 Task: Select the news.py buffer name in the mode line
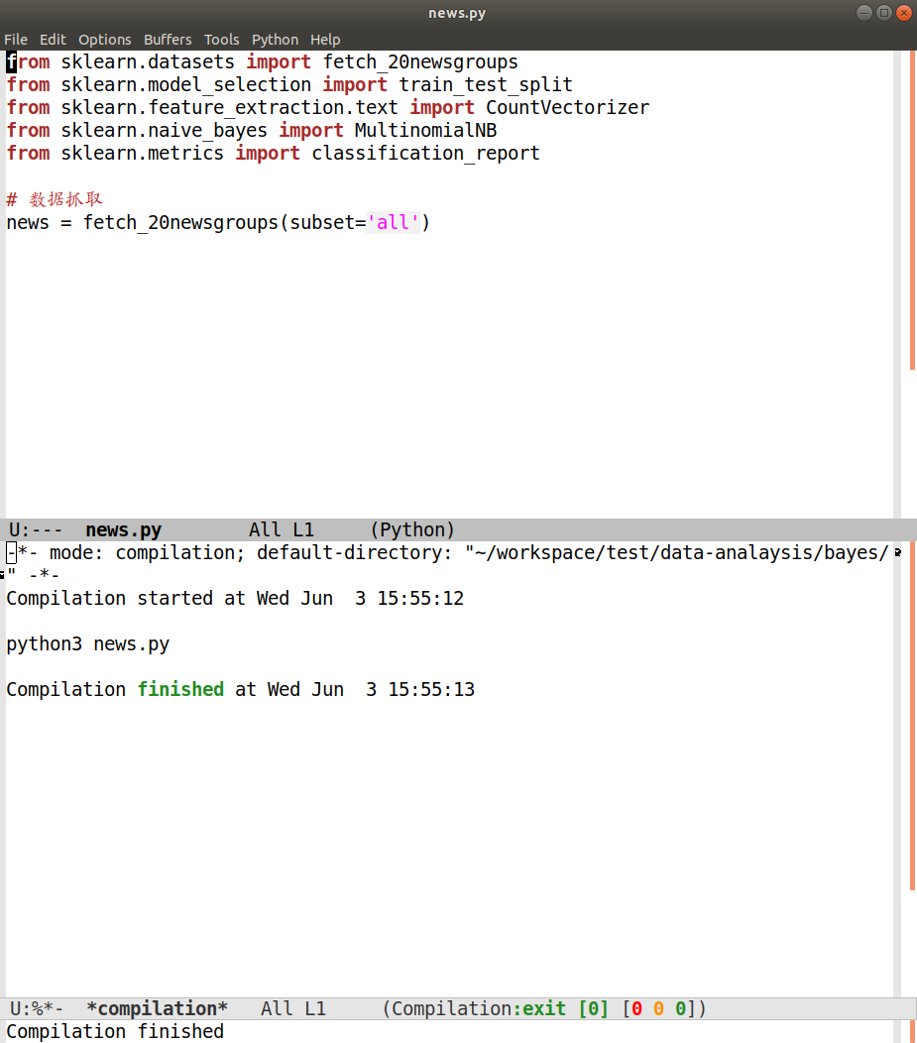122,529
